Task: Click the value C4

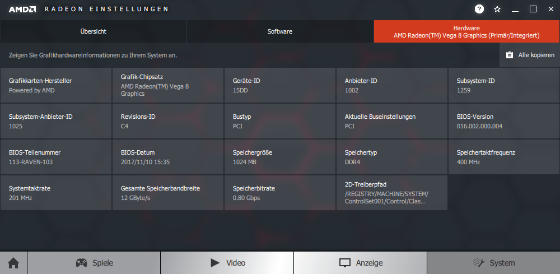Action: 125,126
